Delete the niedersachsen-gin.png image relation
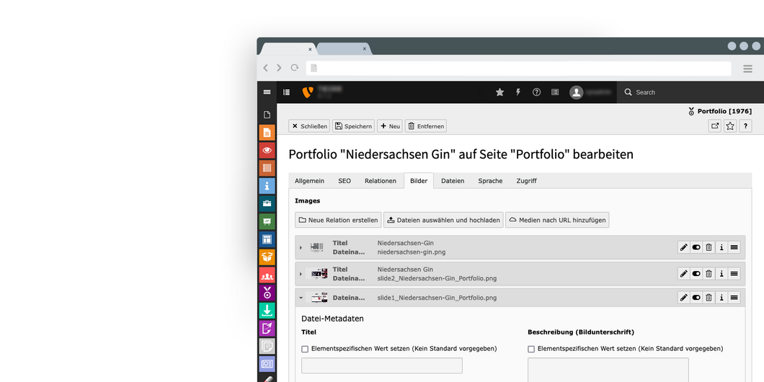 tap(709, 247)
